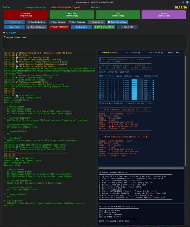Turn off AUTO-ANALYZE ON toggle
The image size is (190, 227).
[x=104, y=27]
